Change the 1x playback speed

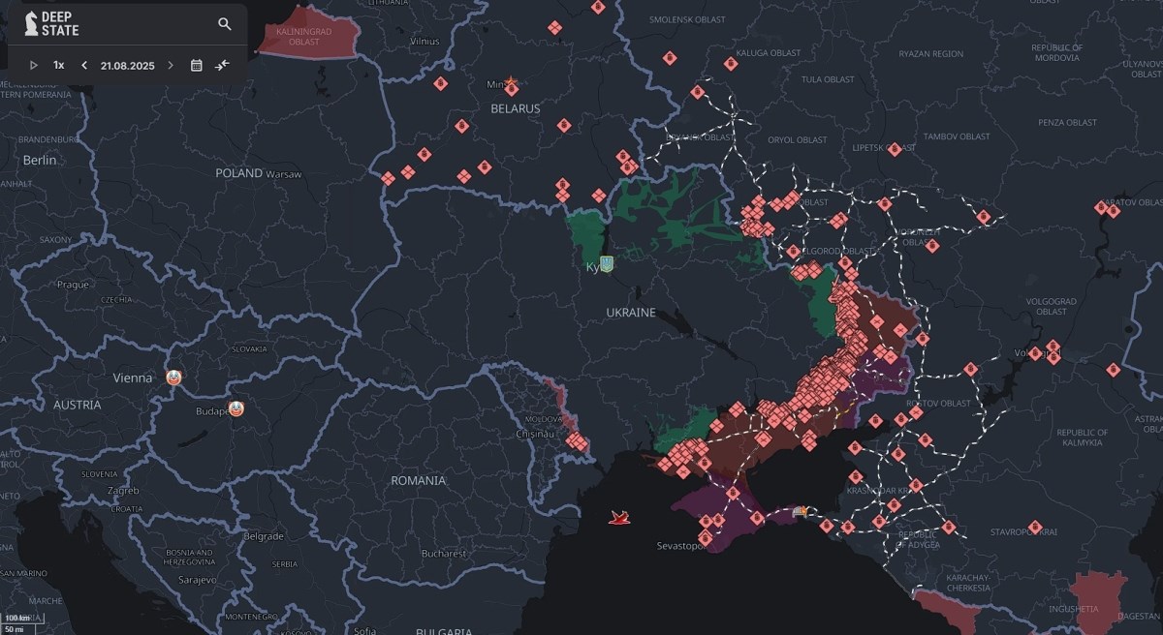(x=58, y=65)
